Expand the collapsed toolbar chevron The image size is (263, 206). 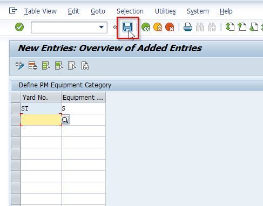point(114,28)
